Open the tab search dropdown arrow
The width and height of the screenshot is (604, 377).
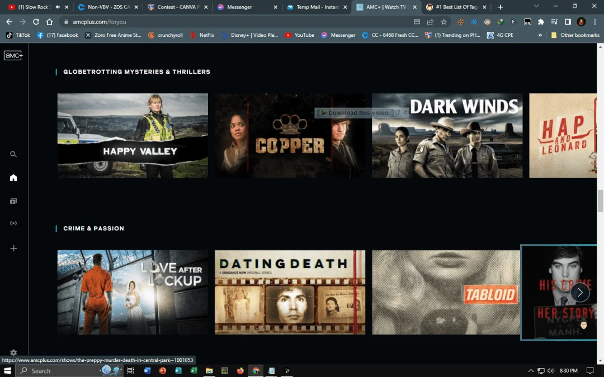(x=536, y=7)
